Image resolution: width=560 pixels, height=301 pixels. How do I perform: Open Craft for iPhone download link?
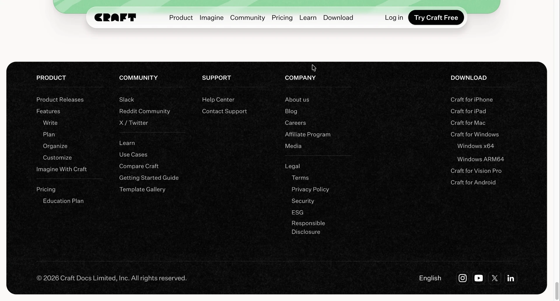point(472,99)
